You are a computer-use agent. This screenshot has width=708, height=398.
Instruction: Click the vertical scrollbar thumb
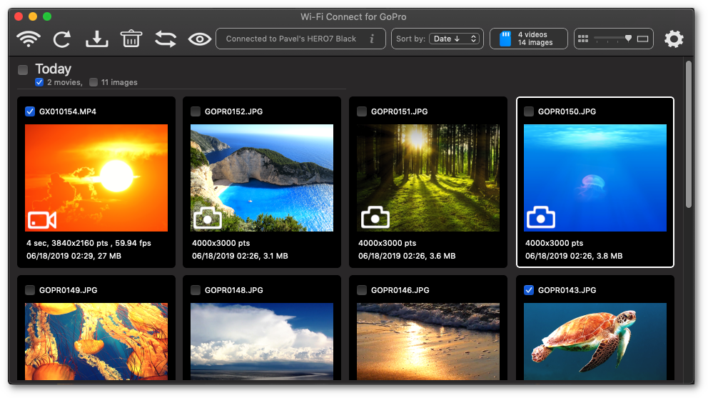[x=689, y=134]
